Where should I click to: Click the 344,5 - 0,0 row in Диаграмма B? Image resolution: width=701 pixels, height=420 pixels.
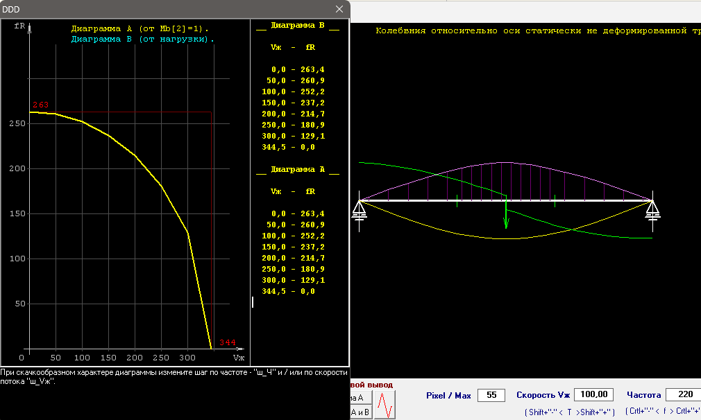[293, 147]
